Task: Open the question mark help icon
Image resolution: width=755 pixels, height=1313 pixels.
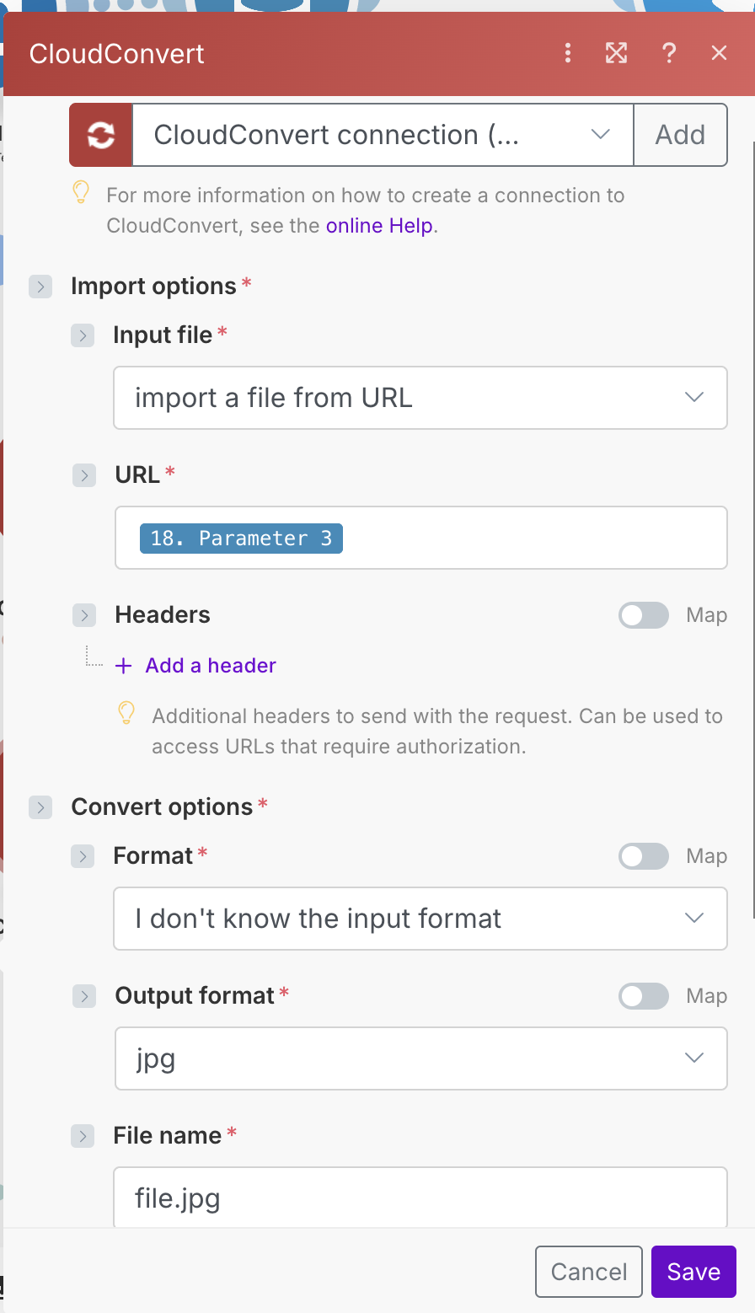Action: click(x=669, y=54)
